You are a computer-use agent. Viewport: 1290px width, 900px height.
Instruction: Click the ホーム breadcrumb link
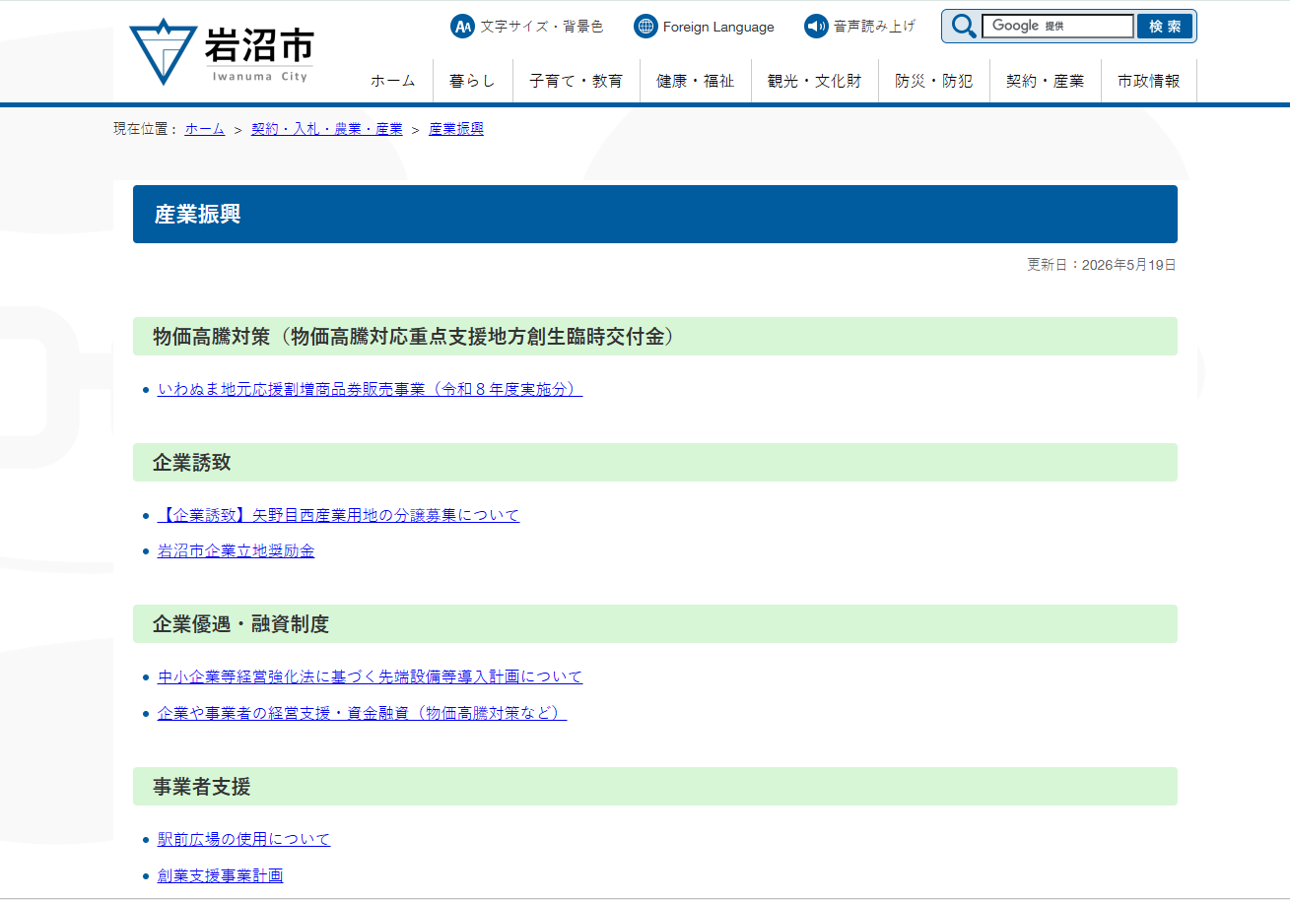click(x=205, y=129)
